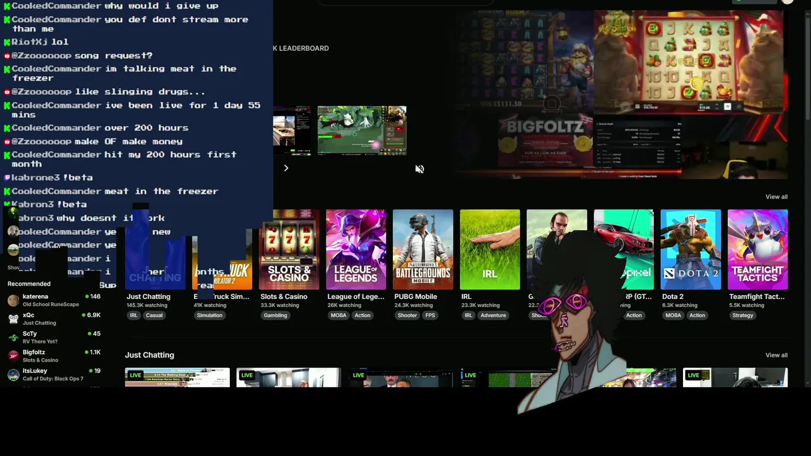
Task: Click the '23.3K watching' text under IRL
Action: 481,305
